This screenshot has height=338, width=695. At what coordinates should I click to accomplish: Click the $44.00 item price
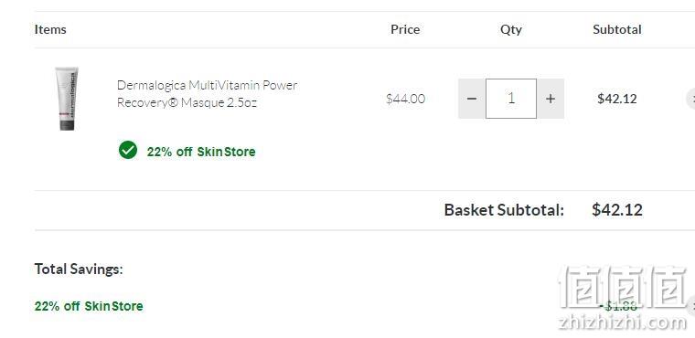pyautogui.click(x=405, y=99)
